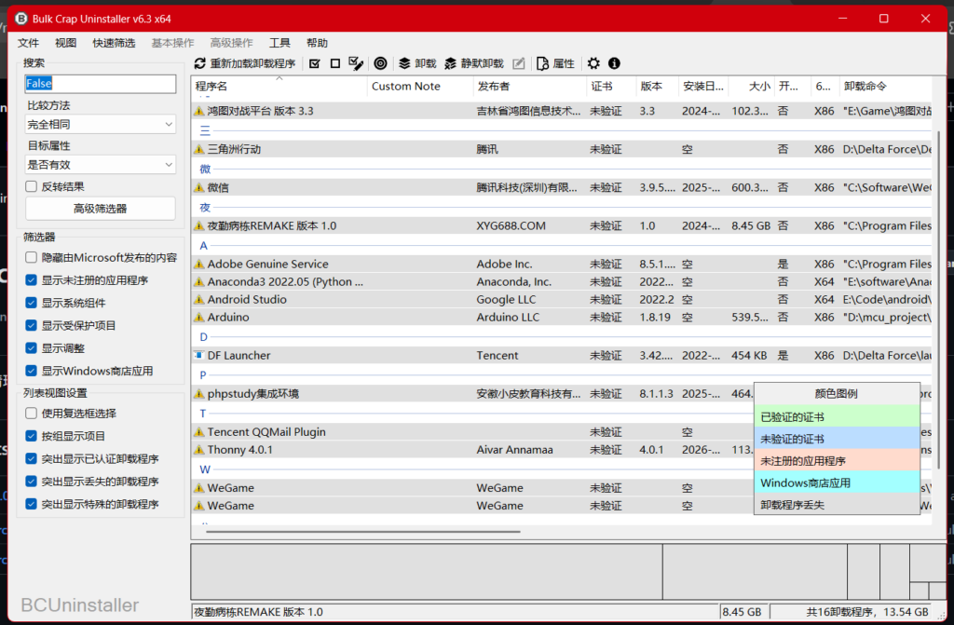This screenshot has width=954, height=625.
Task: Click the horizontal scrollbar under the list
Action: (x=362, y=531)
